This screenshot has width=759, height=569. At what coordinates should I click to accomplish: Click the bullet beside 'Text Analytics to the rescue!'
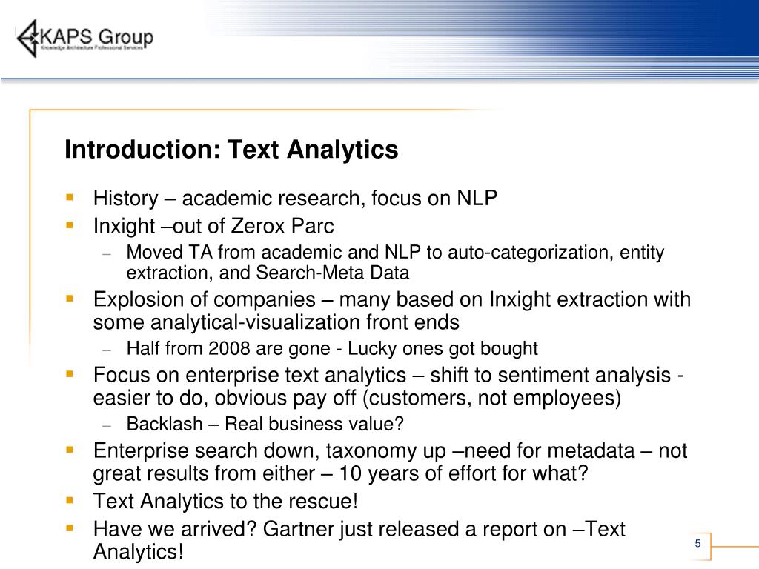[x=70, y=500]
